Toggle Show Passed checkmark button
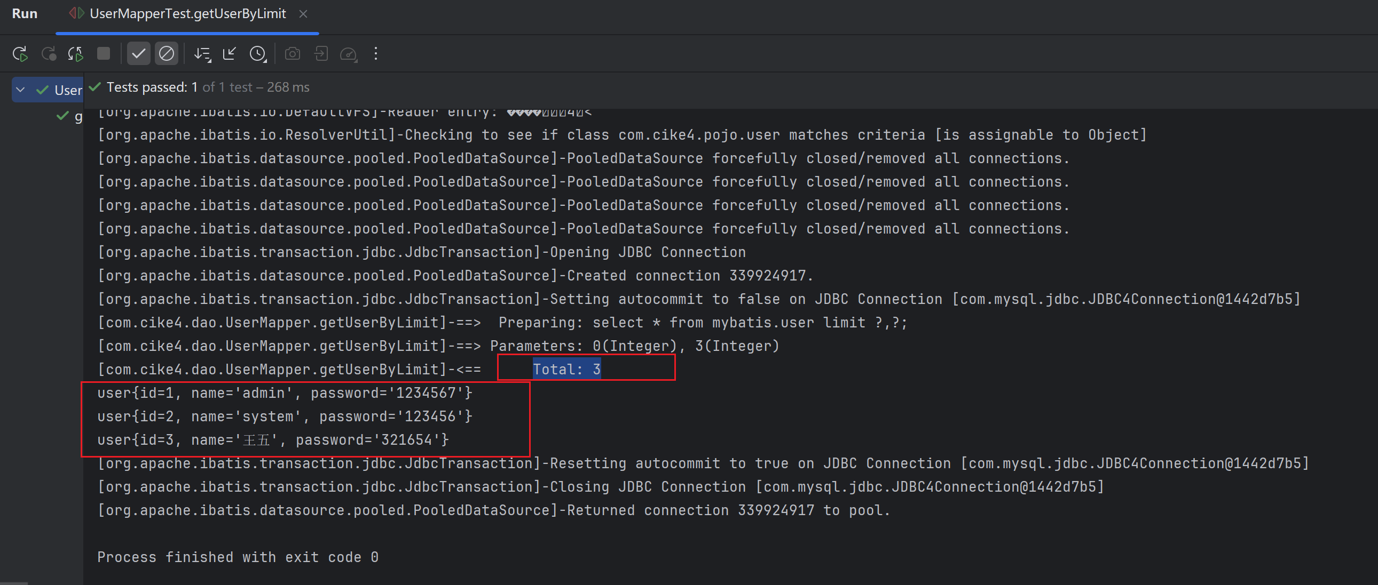This screenshot has width=1378, height=585. (139, 54)
